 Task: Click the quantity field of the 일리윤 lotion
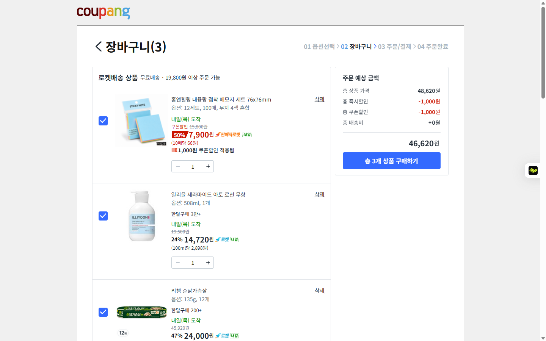[x=193, y=263]
